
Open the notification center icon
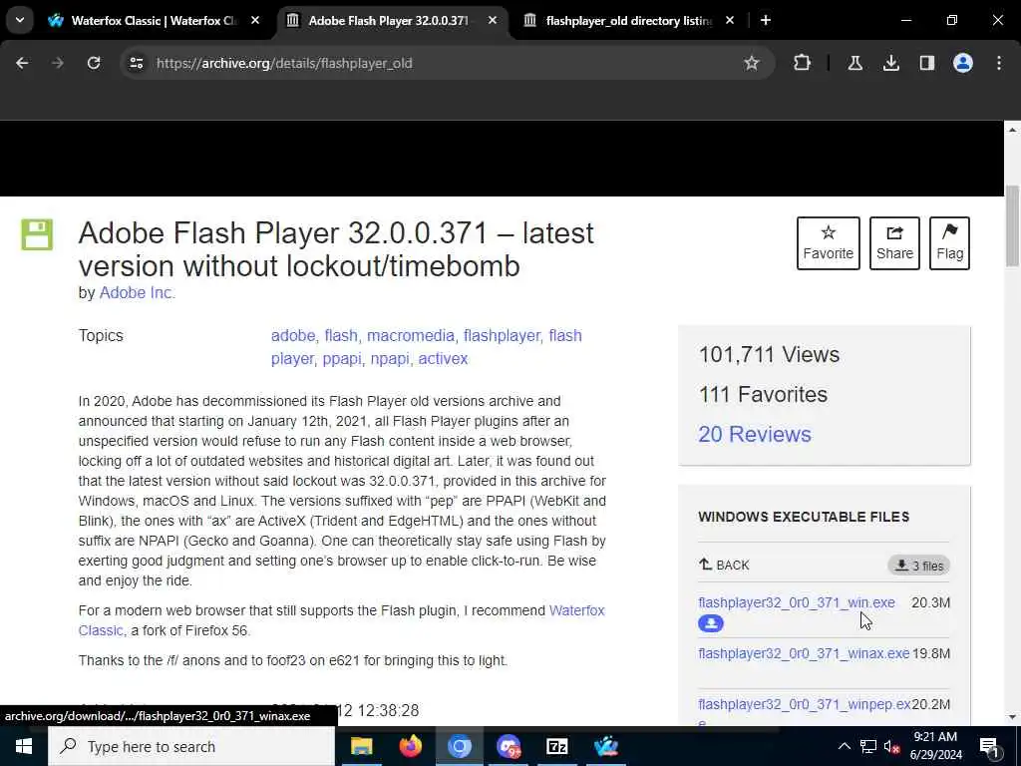click(989, 746)
